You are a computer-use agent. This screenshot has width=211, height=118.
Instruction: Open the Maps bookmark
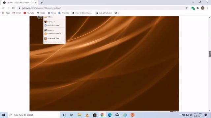(x=41, y=13)
